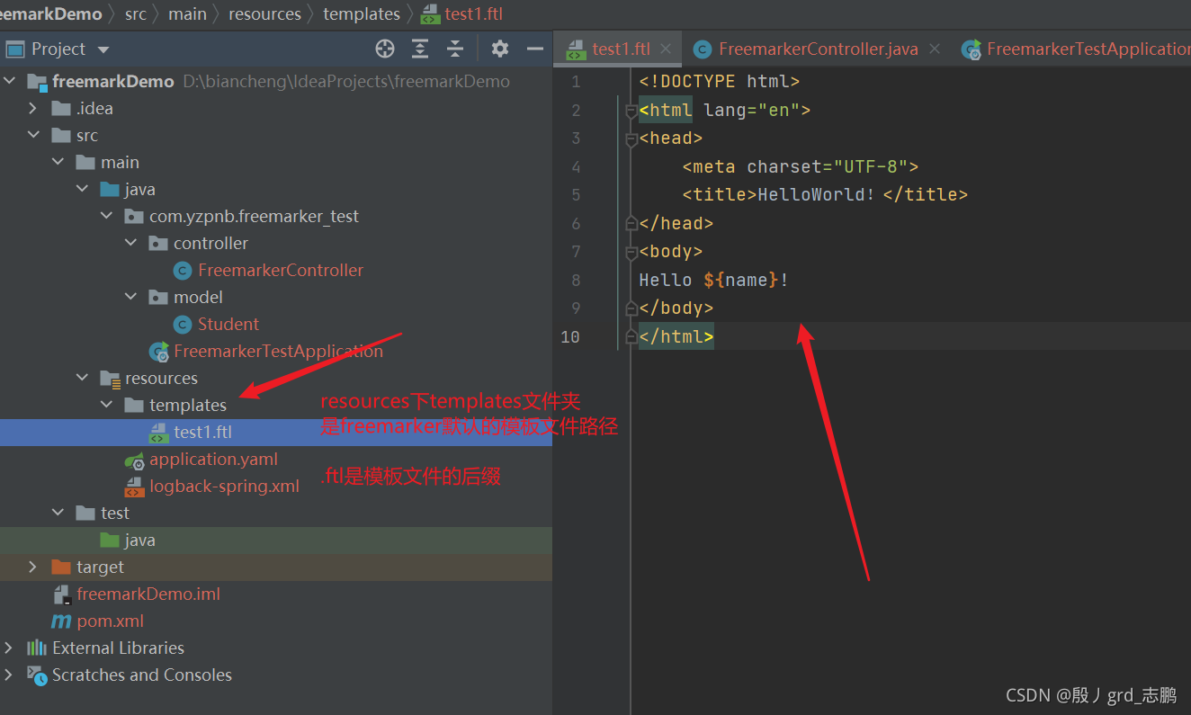The image size is (1191, 715).
Task: Click freemarkDemo.iml module file icon
Action: 61,594
